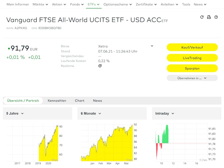Open the help question mark icon

pos(216,17)
